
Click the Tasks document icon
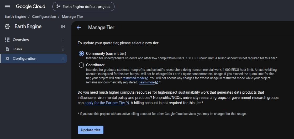click(x=7, y=49)
